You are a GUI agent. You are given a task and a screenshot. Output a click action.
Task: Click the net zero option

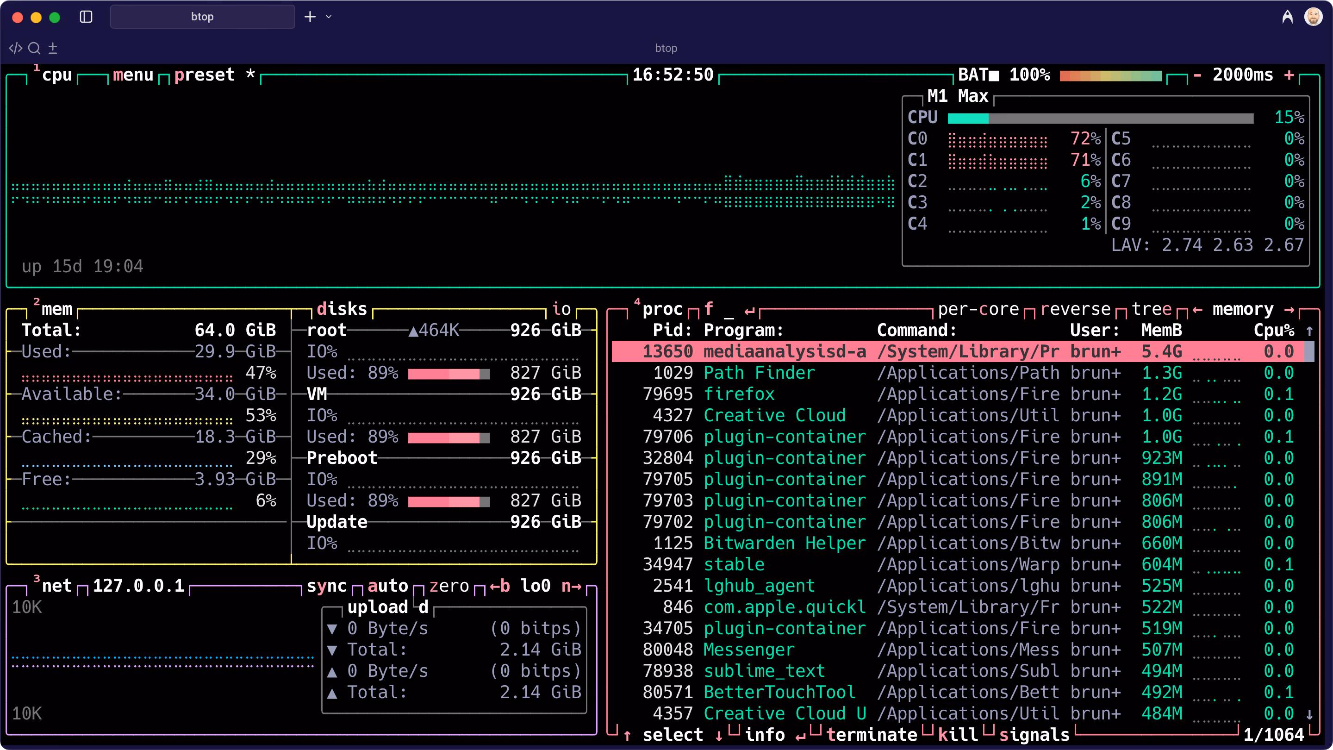click(x=448, y=586)
